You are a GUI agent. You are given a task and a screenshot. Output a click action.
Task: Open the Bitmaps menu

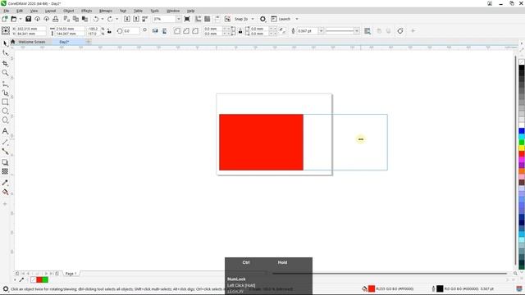[106, 11]
